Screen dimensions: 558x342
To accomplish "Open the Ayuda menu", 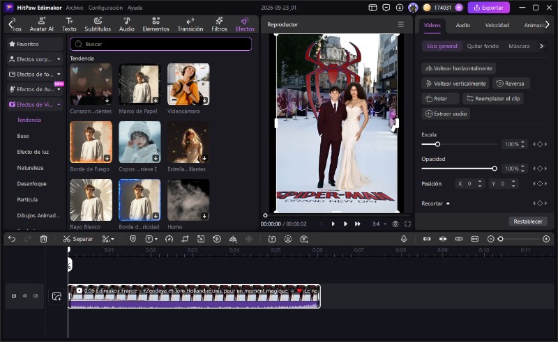I will [x=135, y=8].
